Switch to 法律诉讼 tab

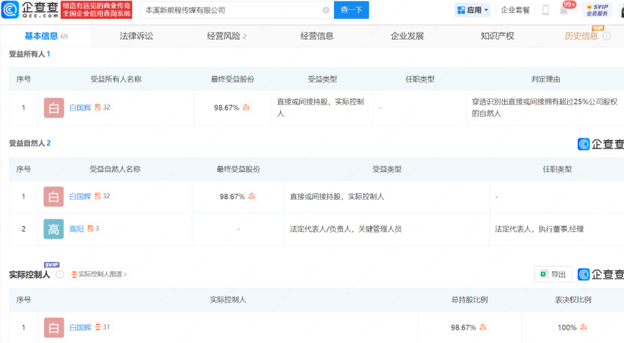[x=136, y=36]
